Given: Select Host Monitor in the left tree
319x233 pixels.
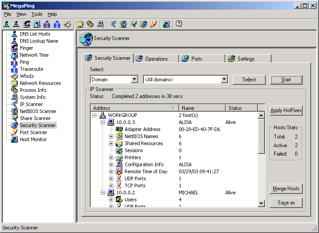Looking at the screenshot, I should 33,139.
